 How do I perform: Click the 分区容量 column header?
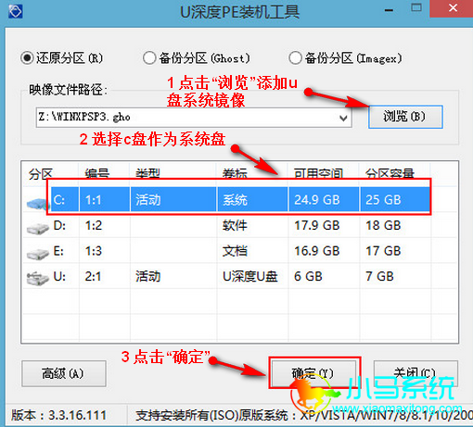pyautogui.click(x=390, y=174)
